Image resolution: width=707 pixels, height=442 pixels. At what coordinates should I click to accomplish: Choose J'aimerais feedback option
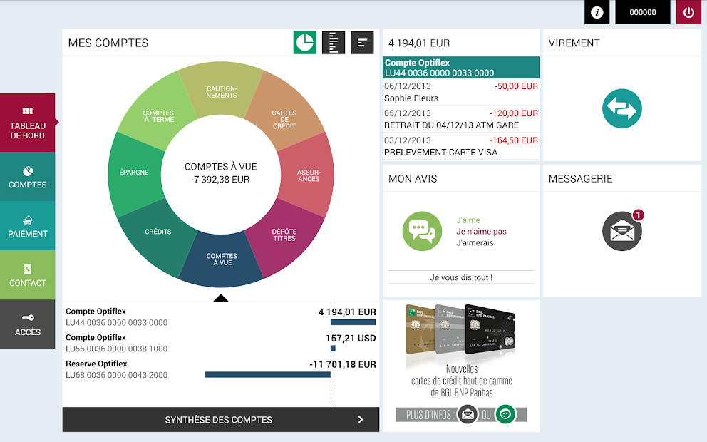tap(475, 242)
